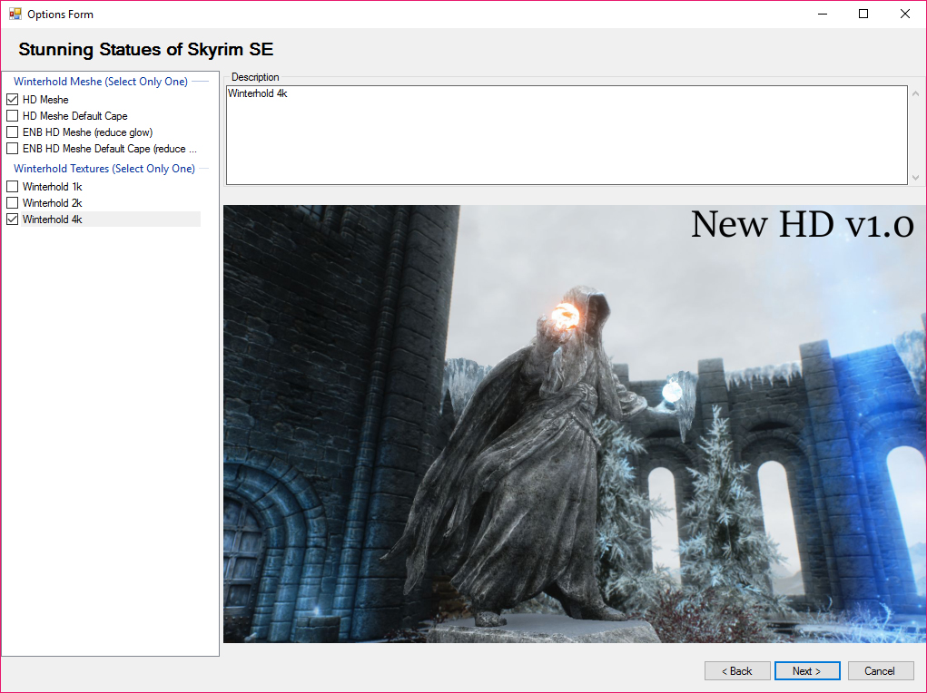Image resolution: width=927 pixels, height=693 pixels.
Task: Go to the previous page with Back
Action: click(x=737, y=671)
